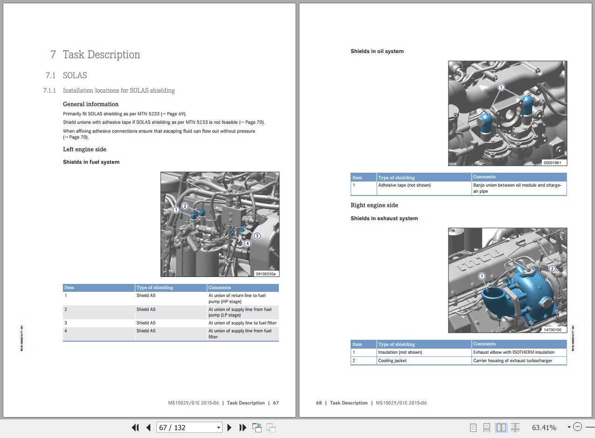Image resolution: width=595 pixels, height=438 pixels.
Task: Go to the next page
Action: (229, 427)
